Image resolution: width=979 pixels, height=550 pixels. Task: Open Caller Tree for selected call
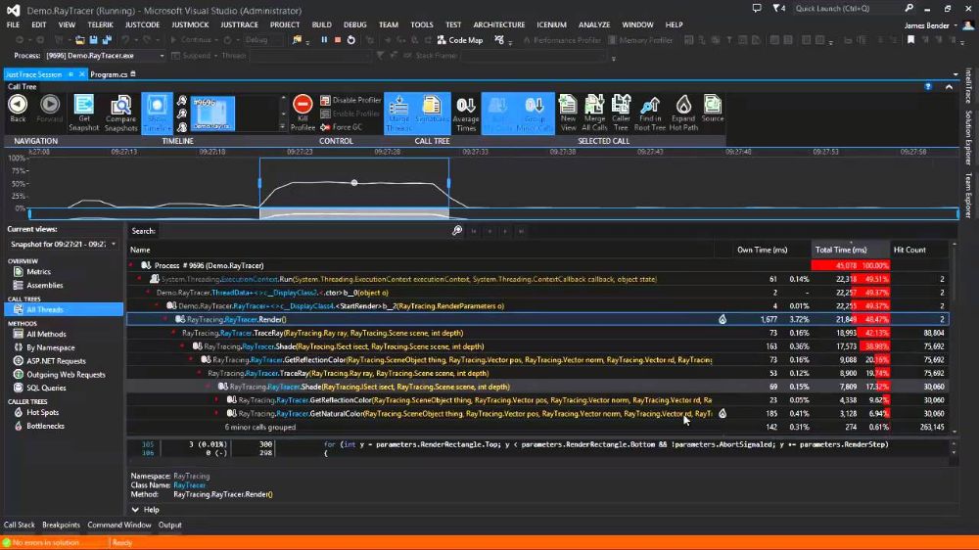[621, 113]
